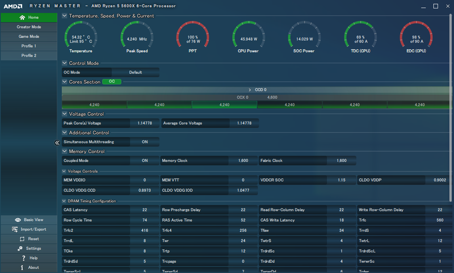Open the Home tab
Viewport: 454px width, 273px height.
(29, 18)
